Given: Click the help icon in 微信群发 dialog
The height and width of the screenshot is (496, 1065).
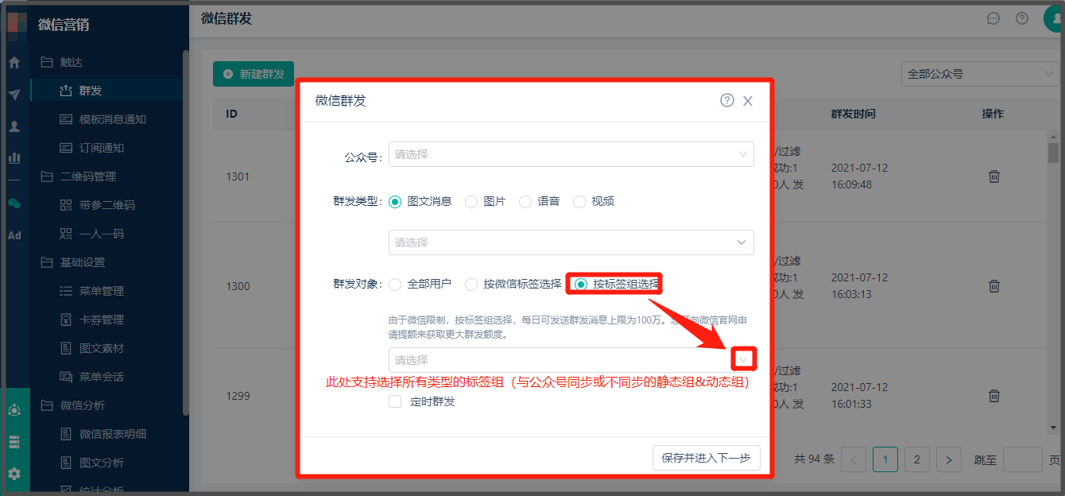Looking at the screenshot, I should tap(726, 100).
